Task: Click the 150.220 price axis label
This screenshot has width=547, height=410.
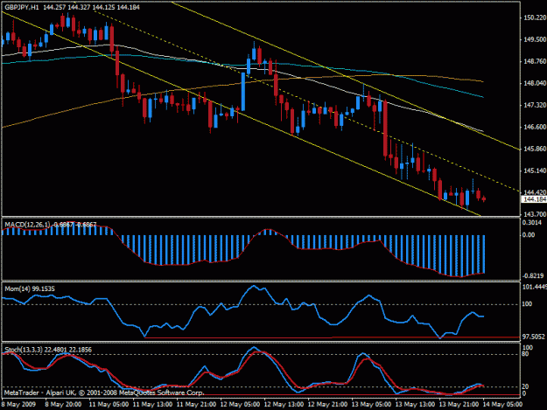Action: click(x=535, y=17)
